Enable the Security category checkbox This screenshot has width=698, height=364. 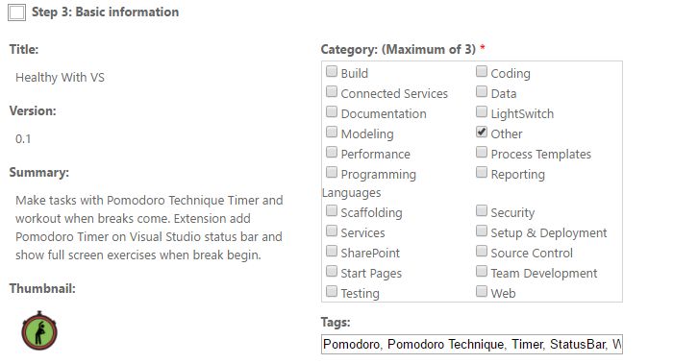482,210
